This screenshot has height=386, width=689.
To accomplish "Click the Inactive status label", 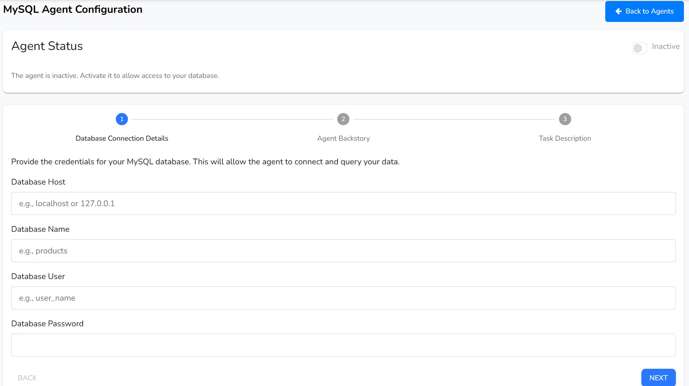I will (665, 47).
